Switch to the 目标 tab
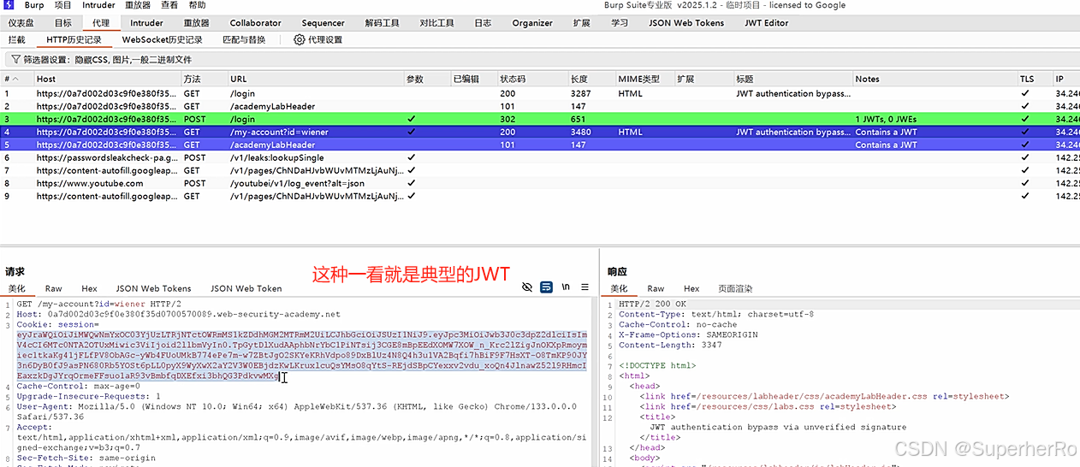Screen dimensions: 1080x467 63,23
